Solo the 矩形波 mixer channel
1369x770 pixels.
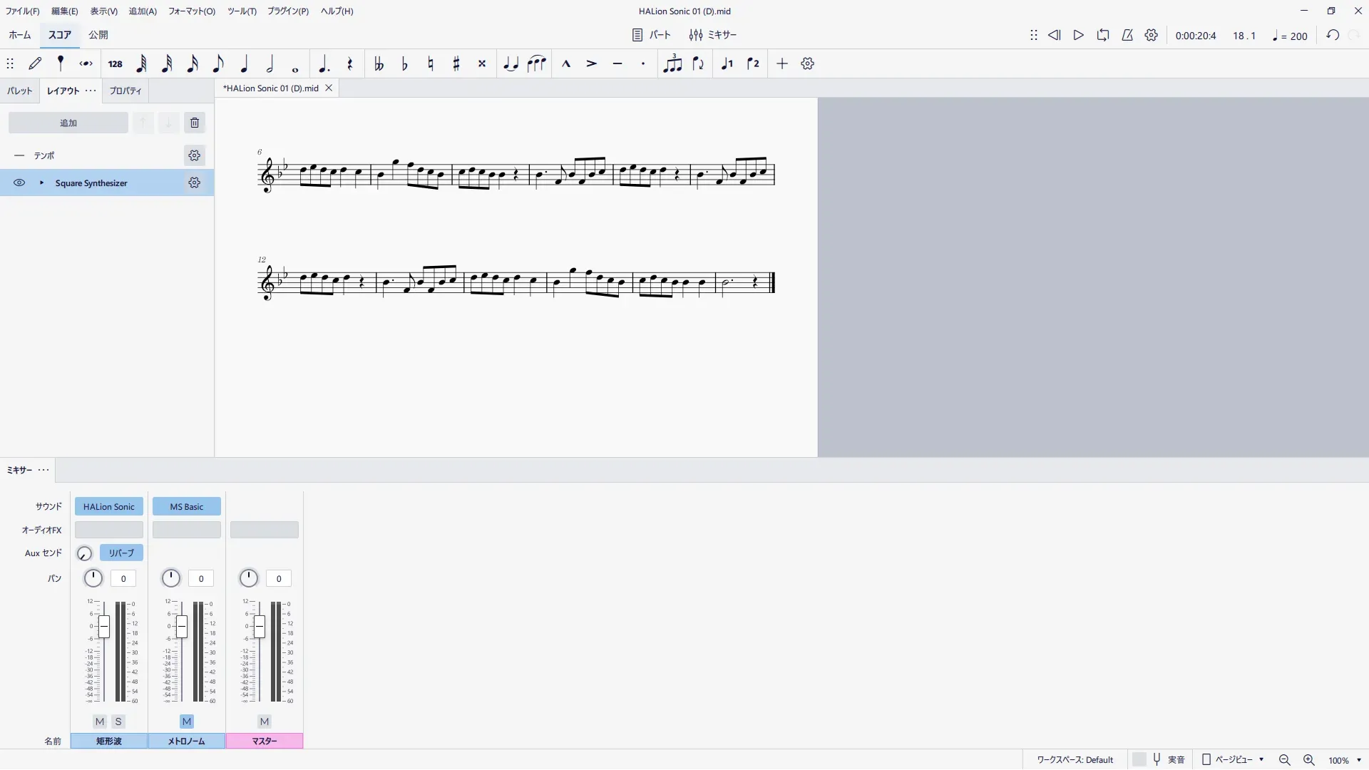click(118, 722)
